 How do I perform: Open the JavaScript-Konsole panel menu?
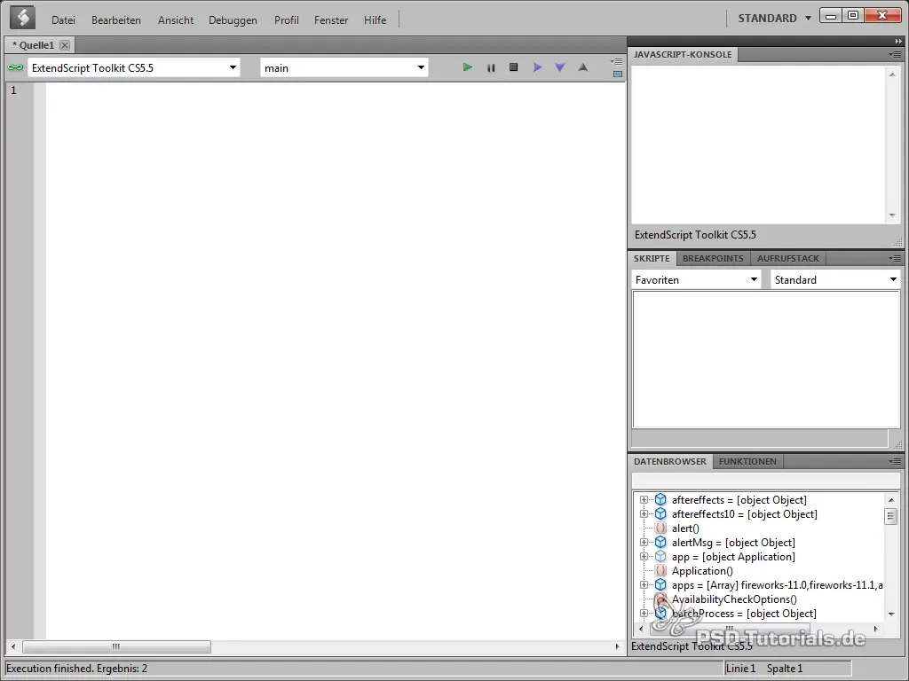point(895,54)
